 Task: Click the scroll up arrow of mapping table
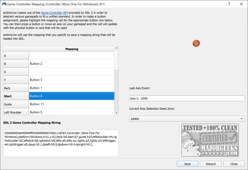click(117, 48)
